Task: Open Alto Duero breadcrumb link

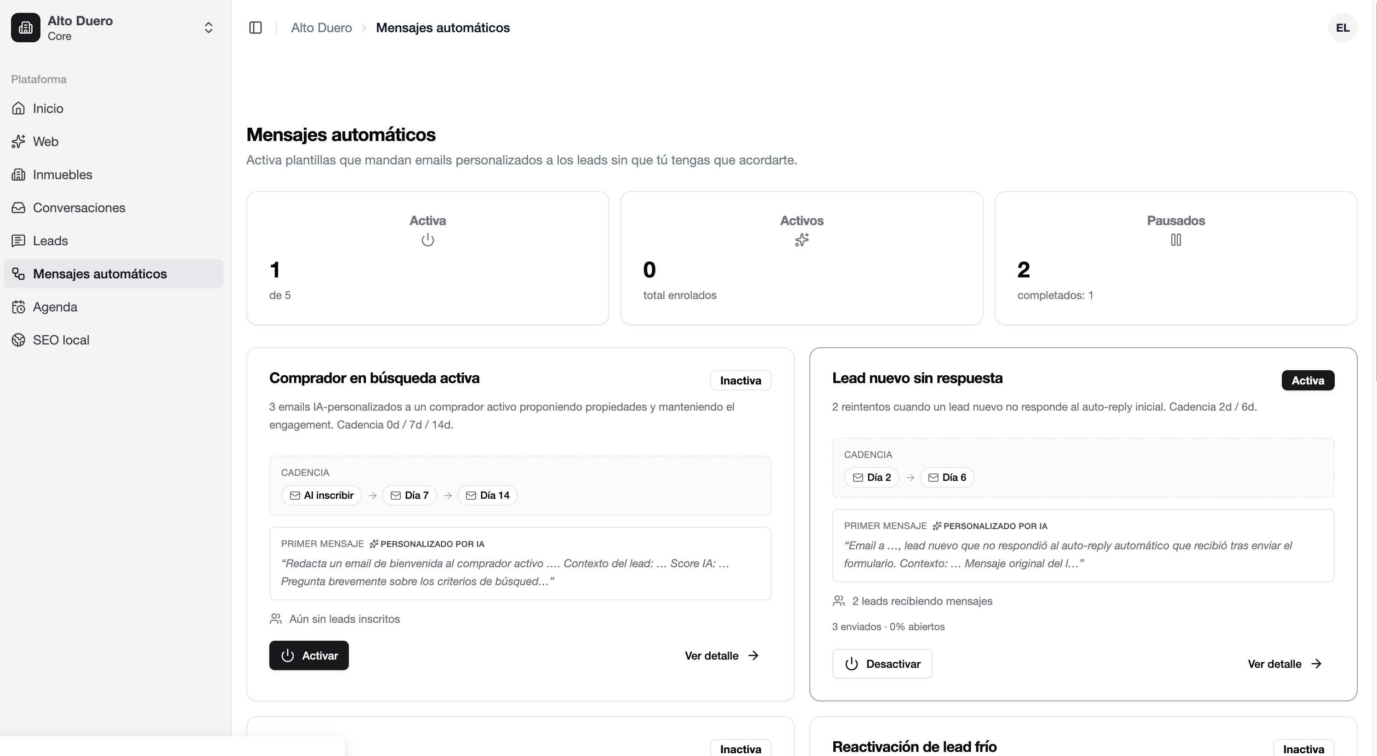Action: (x=321, y=28)
